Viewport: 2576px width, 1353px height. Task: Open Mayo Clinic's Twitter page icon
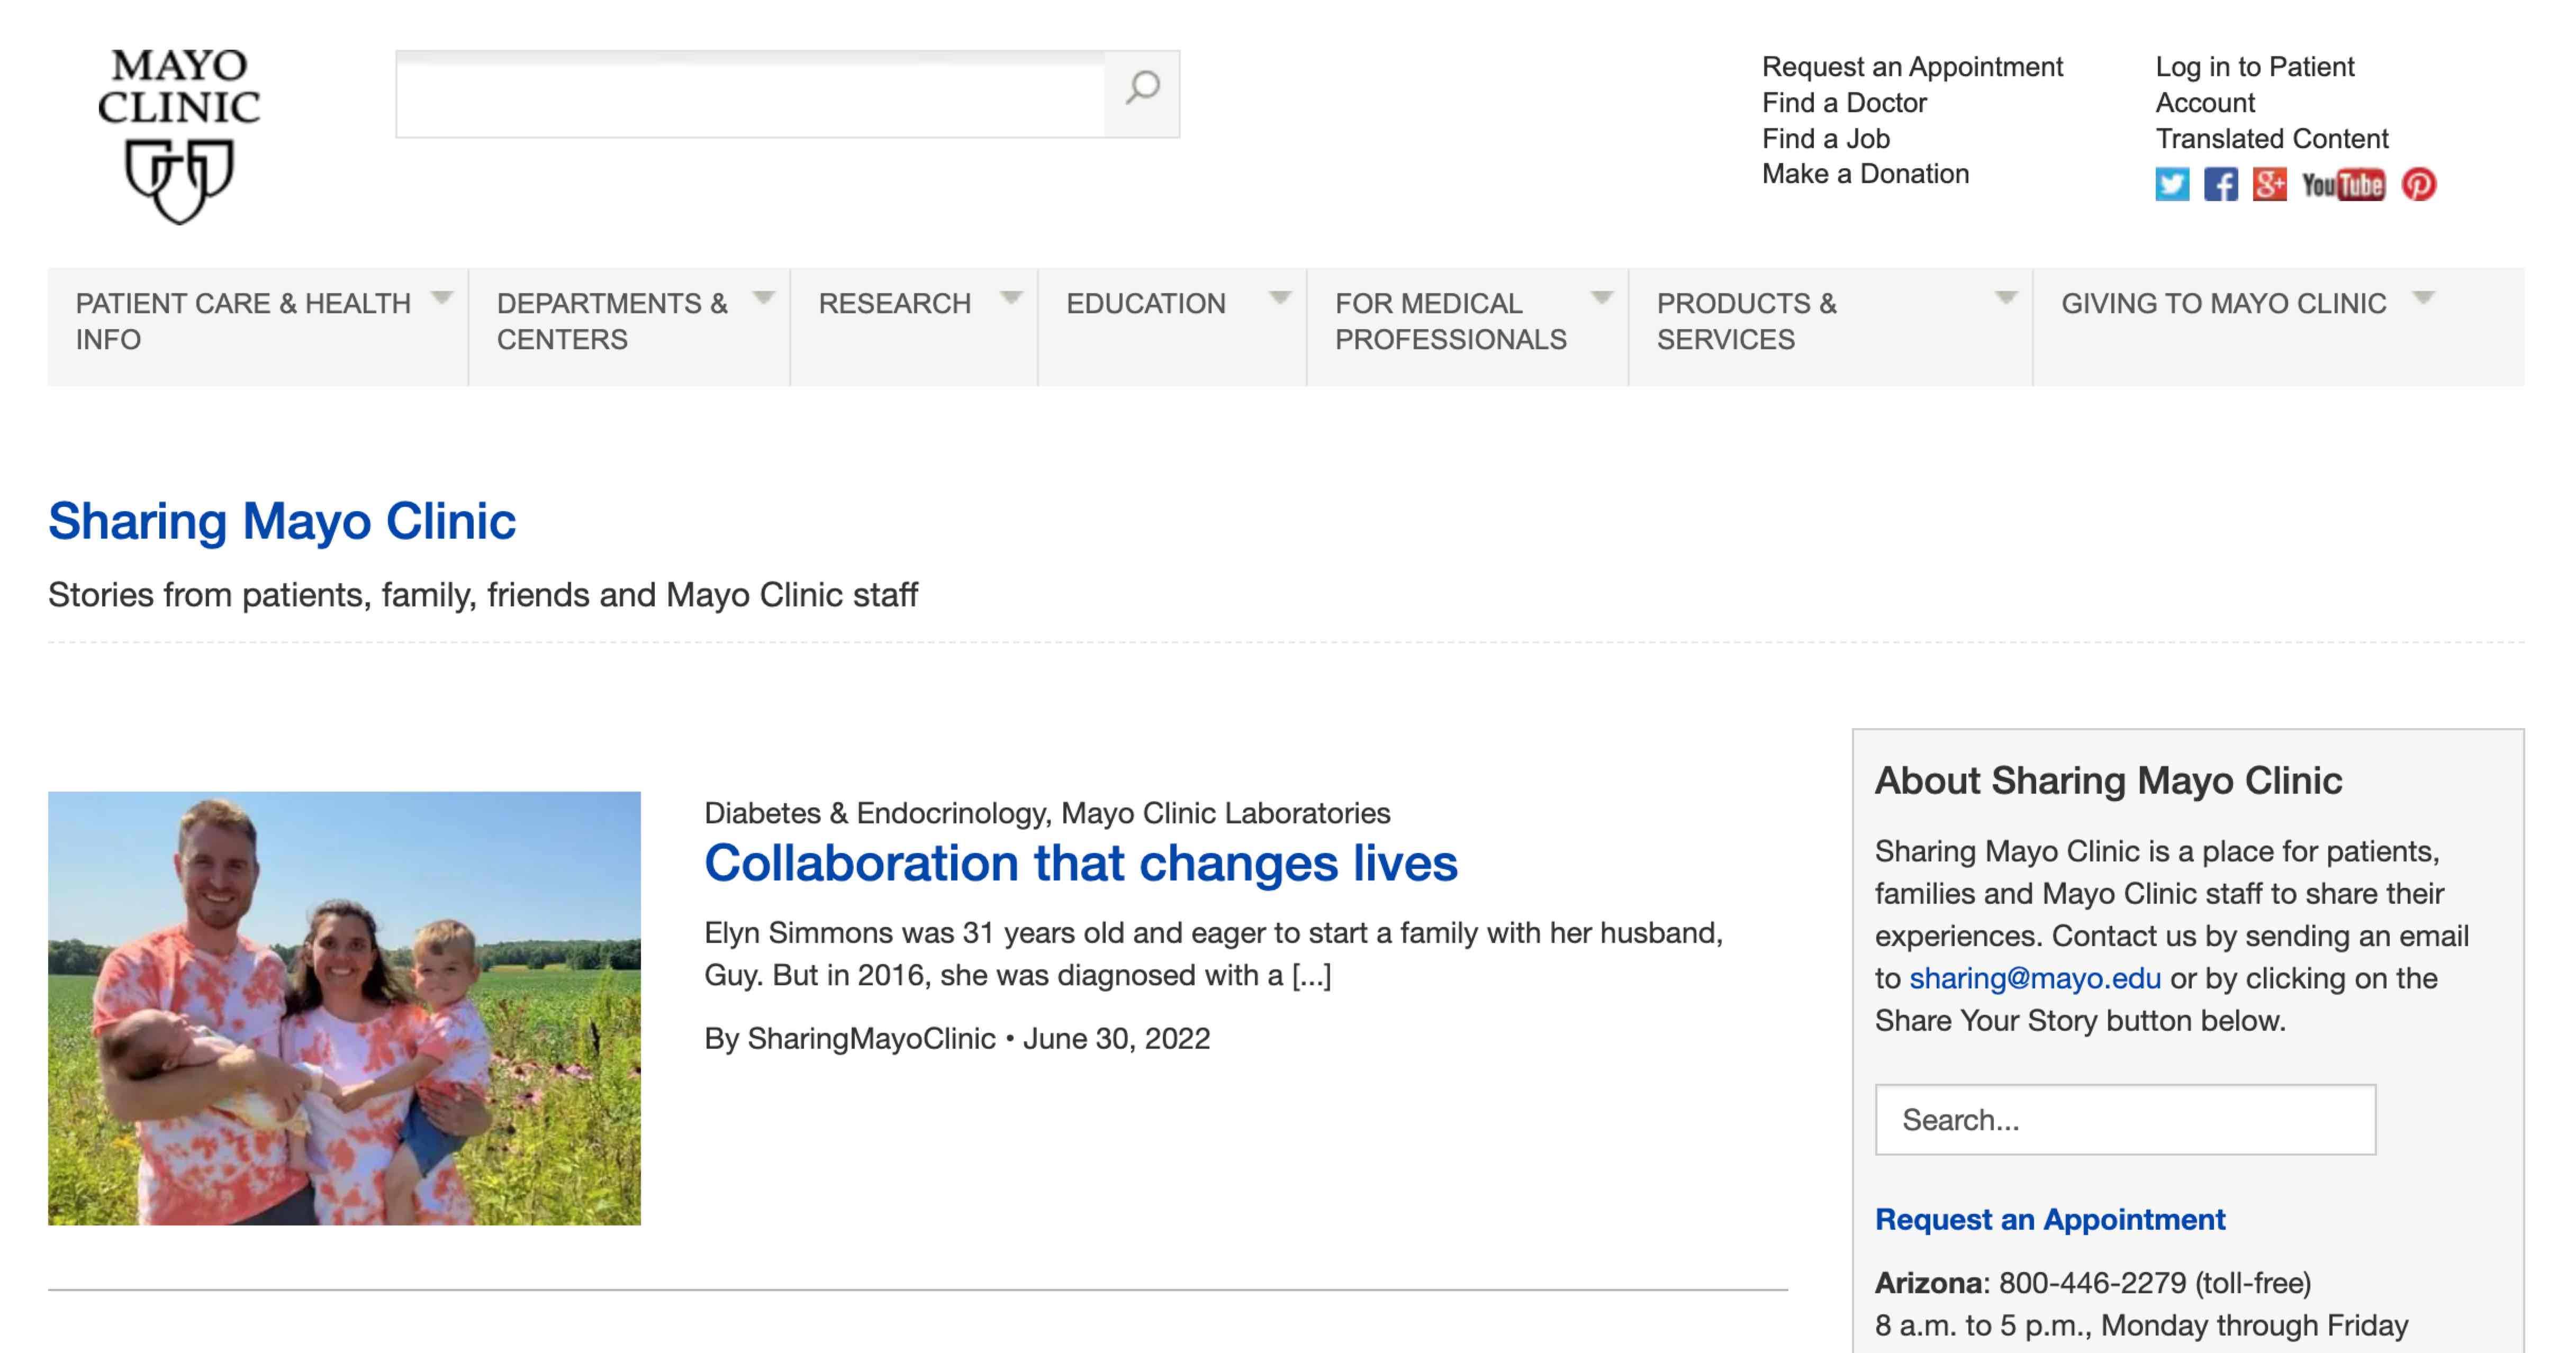click(x=2172, y=185)
